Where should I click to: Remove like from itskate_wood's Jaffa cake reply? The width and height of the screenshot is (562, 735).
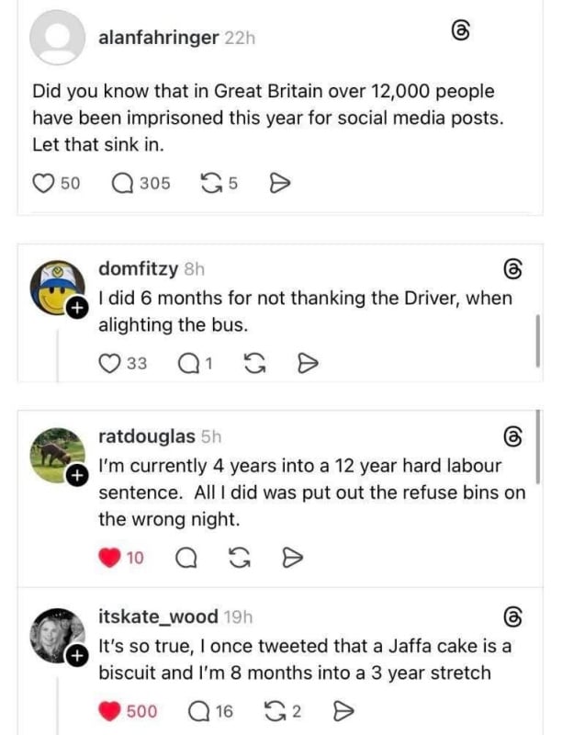point(109,710)
